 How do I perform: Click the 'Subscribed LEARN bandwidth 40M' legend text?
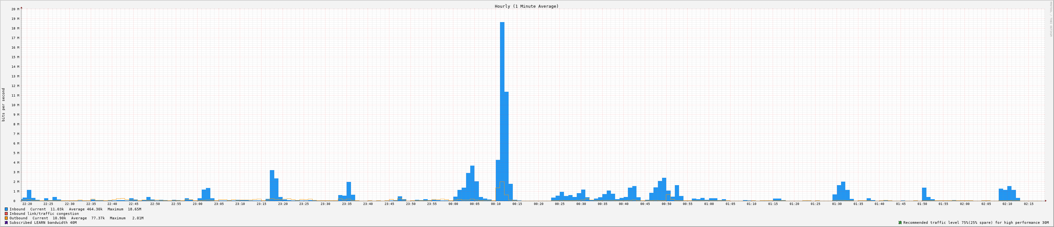point(43,223)
